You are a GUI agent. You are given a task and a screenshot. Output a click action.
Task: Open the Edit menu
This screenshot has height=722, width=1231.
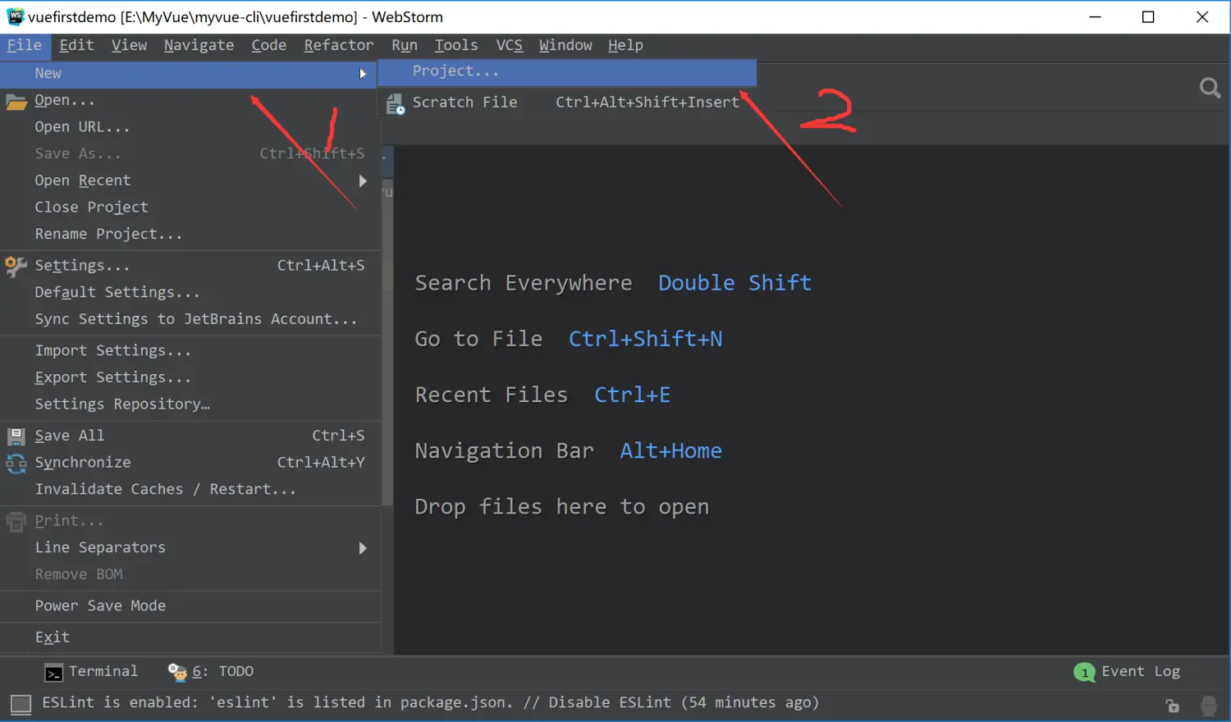pos(77,46)
